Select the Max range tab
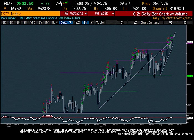This screenshot has height=140, width=194. tap(54, 22)
